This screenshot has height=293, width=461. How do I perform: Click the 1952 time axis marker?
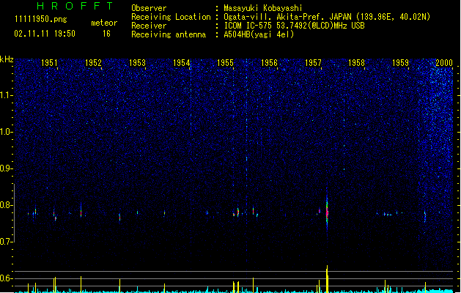(x=93, y=63)
